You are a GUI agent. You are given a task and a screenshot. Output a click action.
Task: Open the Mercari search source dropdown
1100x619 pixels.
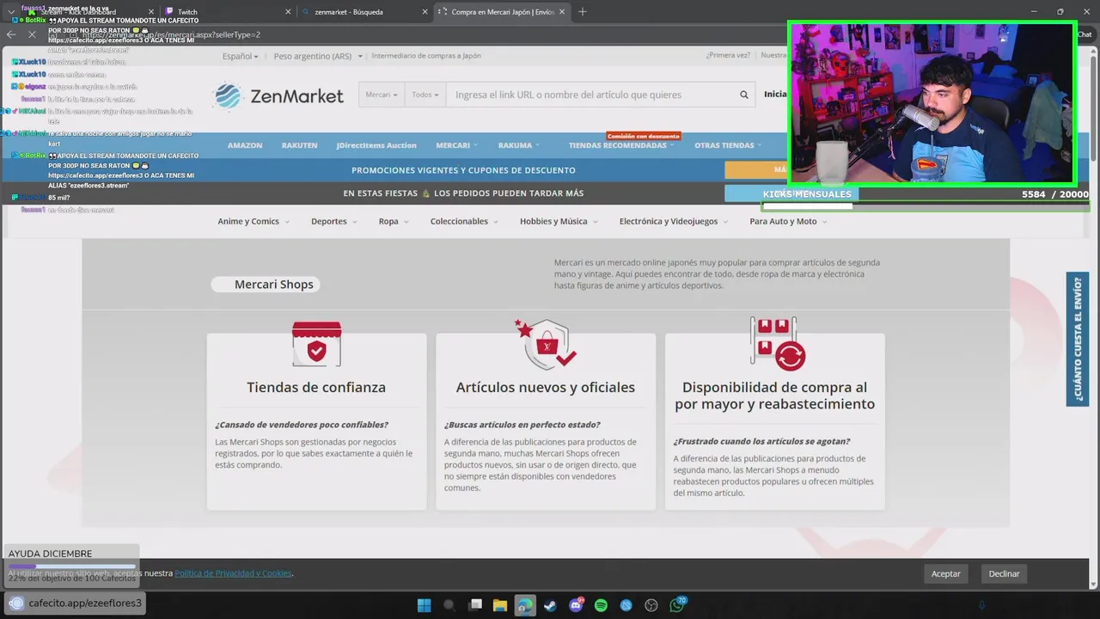(382, 95)
